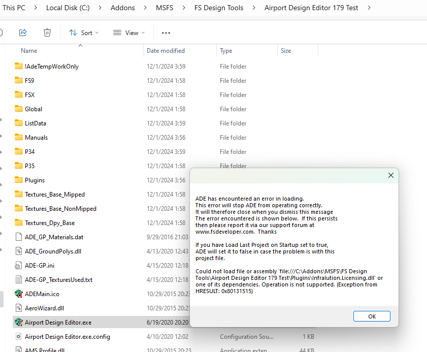
Task: Expand chevron after This PC breadcrumb
Action: tap(36, 8)
